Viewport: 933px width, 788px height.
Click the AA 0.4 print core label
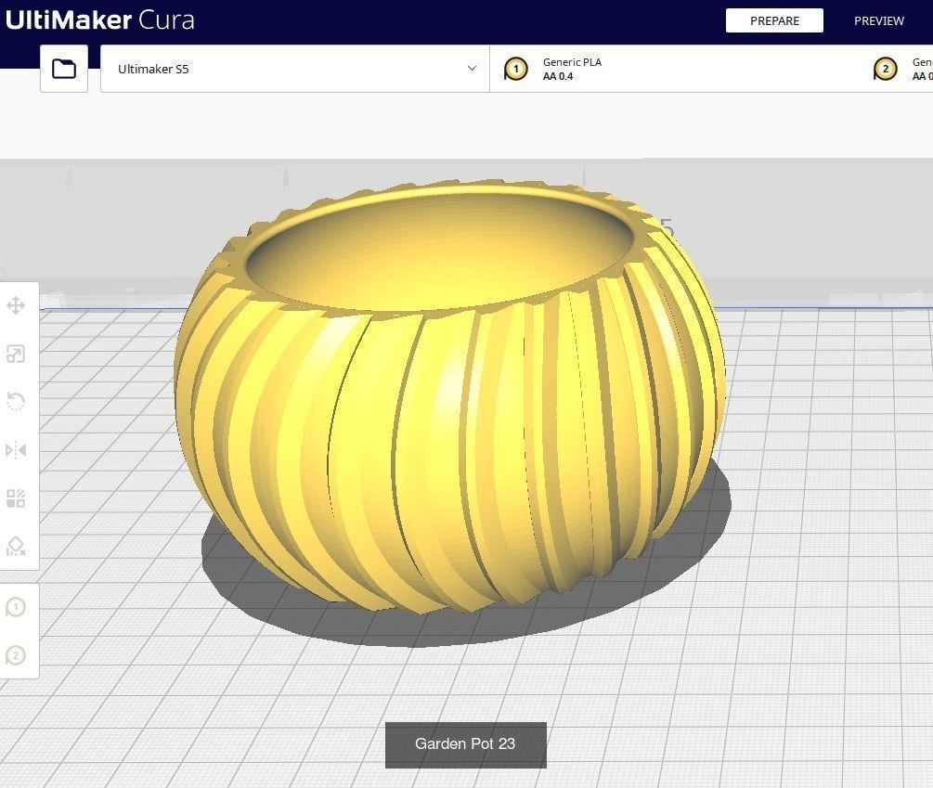click(x=558, y=76)
